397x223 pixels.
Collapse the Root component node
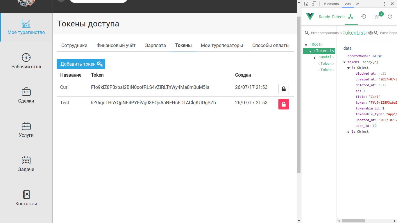(306, 45)
